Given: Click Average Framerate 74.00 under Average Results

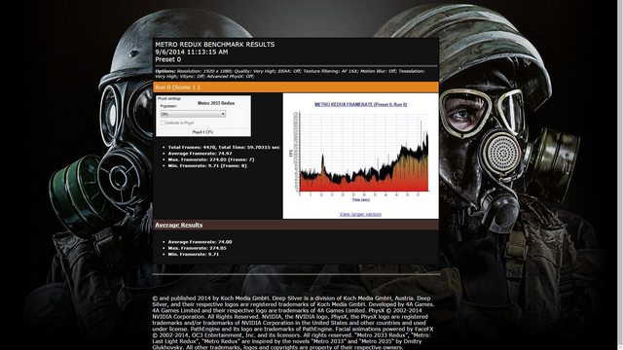Looking at the screenshot, I should pyautogui.click(x=200, y=242).
